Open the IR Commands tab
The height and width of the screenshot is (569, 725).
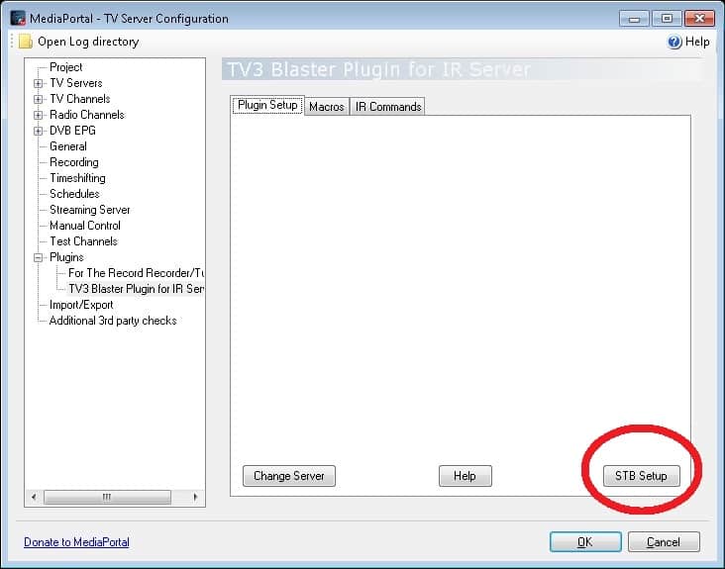[387, 107]
